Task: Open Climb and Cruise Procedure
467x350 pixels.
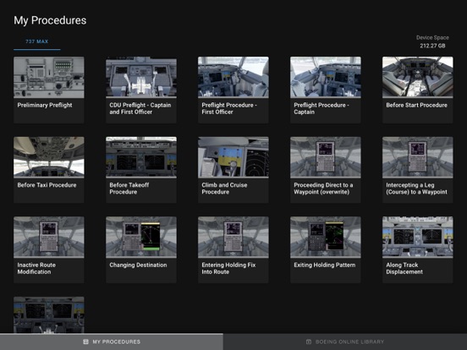Action: [233, 170]
